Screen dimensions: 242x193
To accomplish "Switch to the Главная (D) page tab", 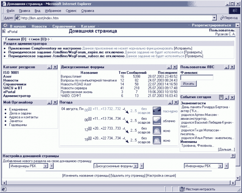I will coord(16,39).
